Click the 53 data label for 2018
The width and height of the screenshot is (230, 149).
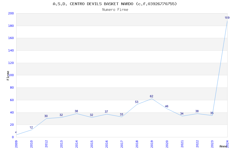point(137,102)
